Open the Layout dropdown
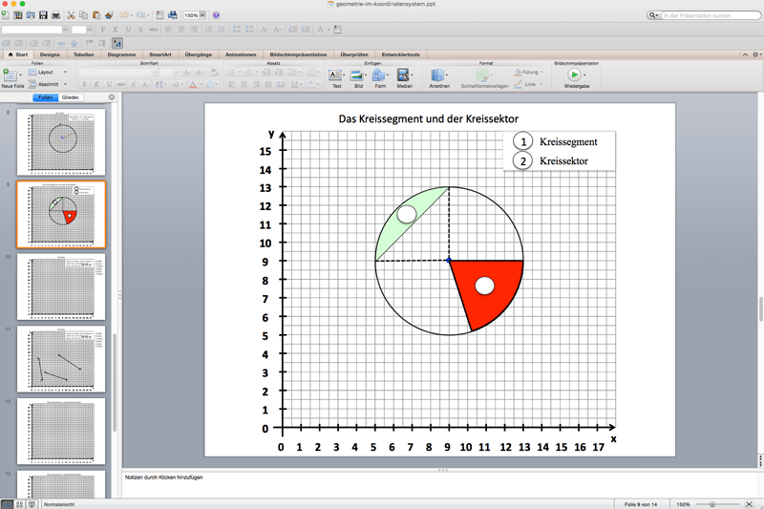This screenshot has width=764, height=509. click(x=48, y=72)
